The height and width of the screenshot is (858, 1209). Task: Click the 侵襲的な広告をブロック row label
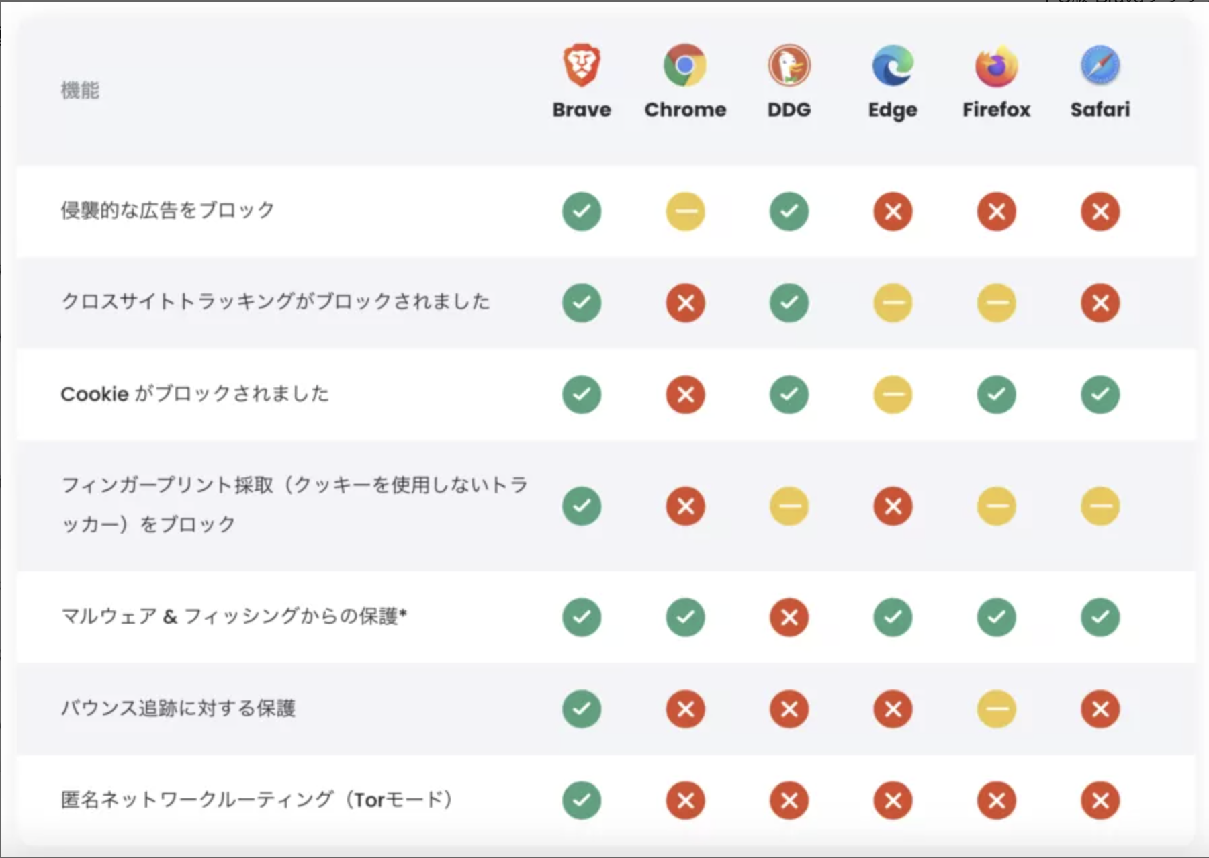(x=167, y=210)
